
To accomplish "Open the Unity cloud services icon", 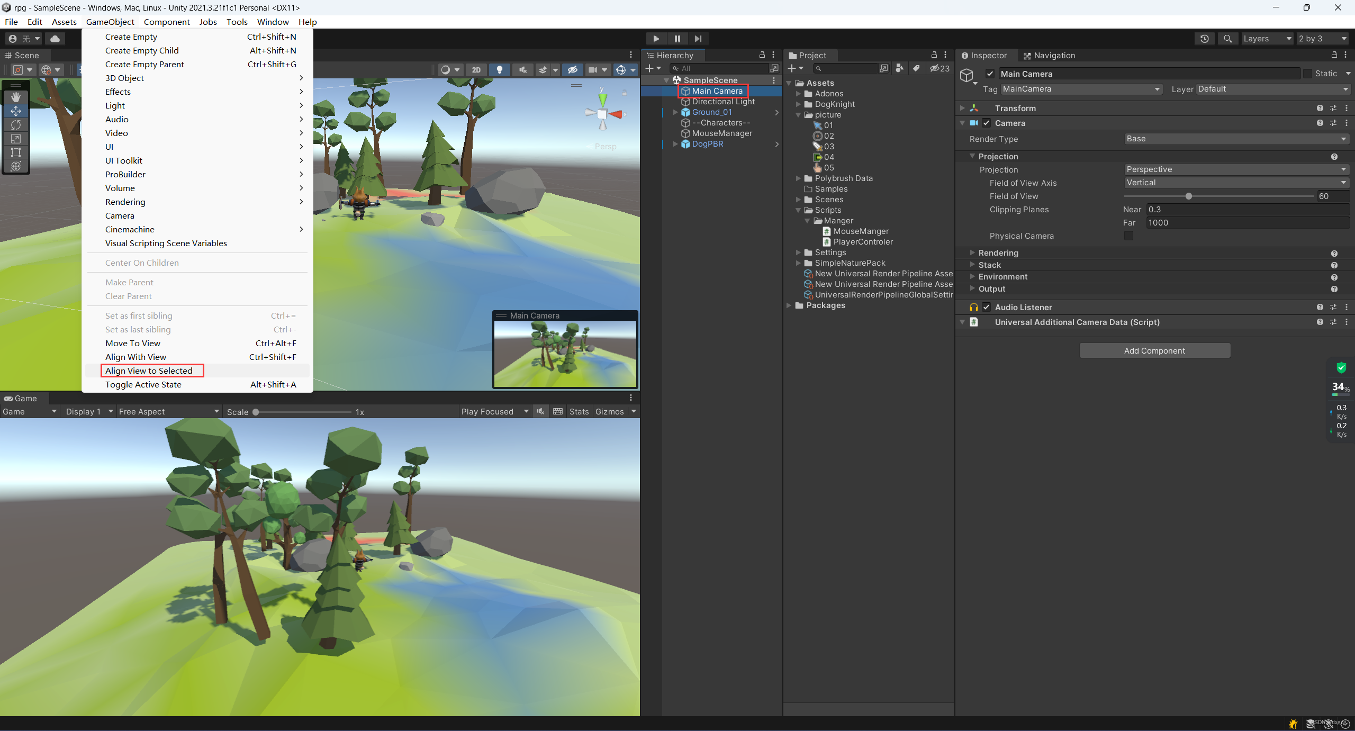I will coord(55,39).
